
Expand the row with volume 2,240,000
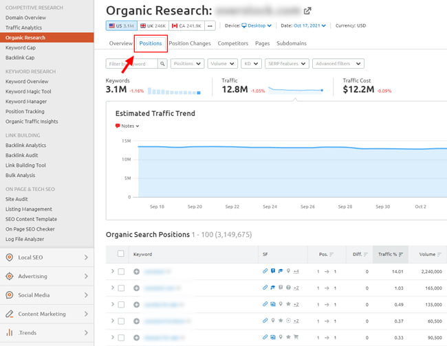pyautogui.click(x=113, y=271)
